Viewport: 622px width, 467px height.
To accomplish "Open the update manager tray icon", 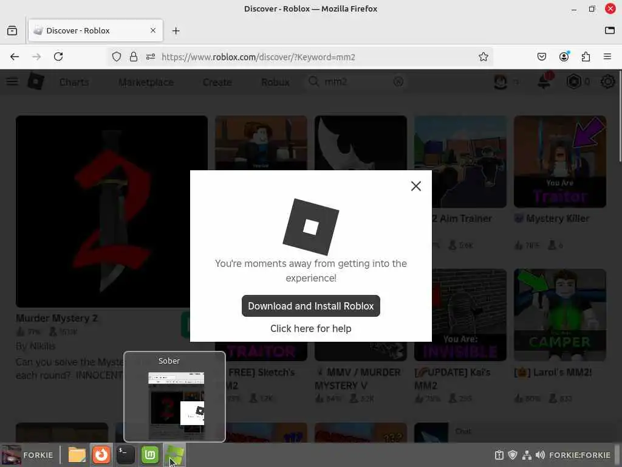I will (499, 455).
